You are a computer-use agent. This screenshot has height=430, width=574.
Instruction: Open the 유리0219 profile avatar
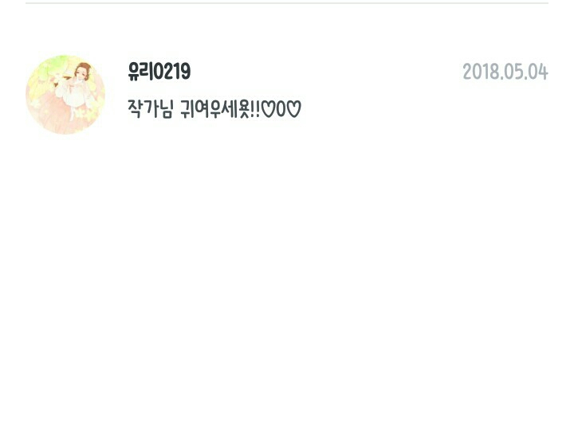coord(65,95)
